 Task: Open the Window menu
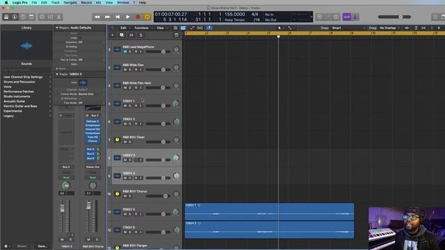(x=123, y=3)
